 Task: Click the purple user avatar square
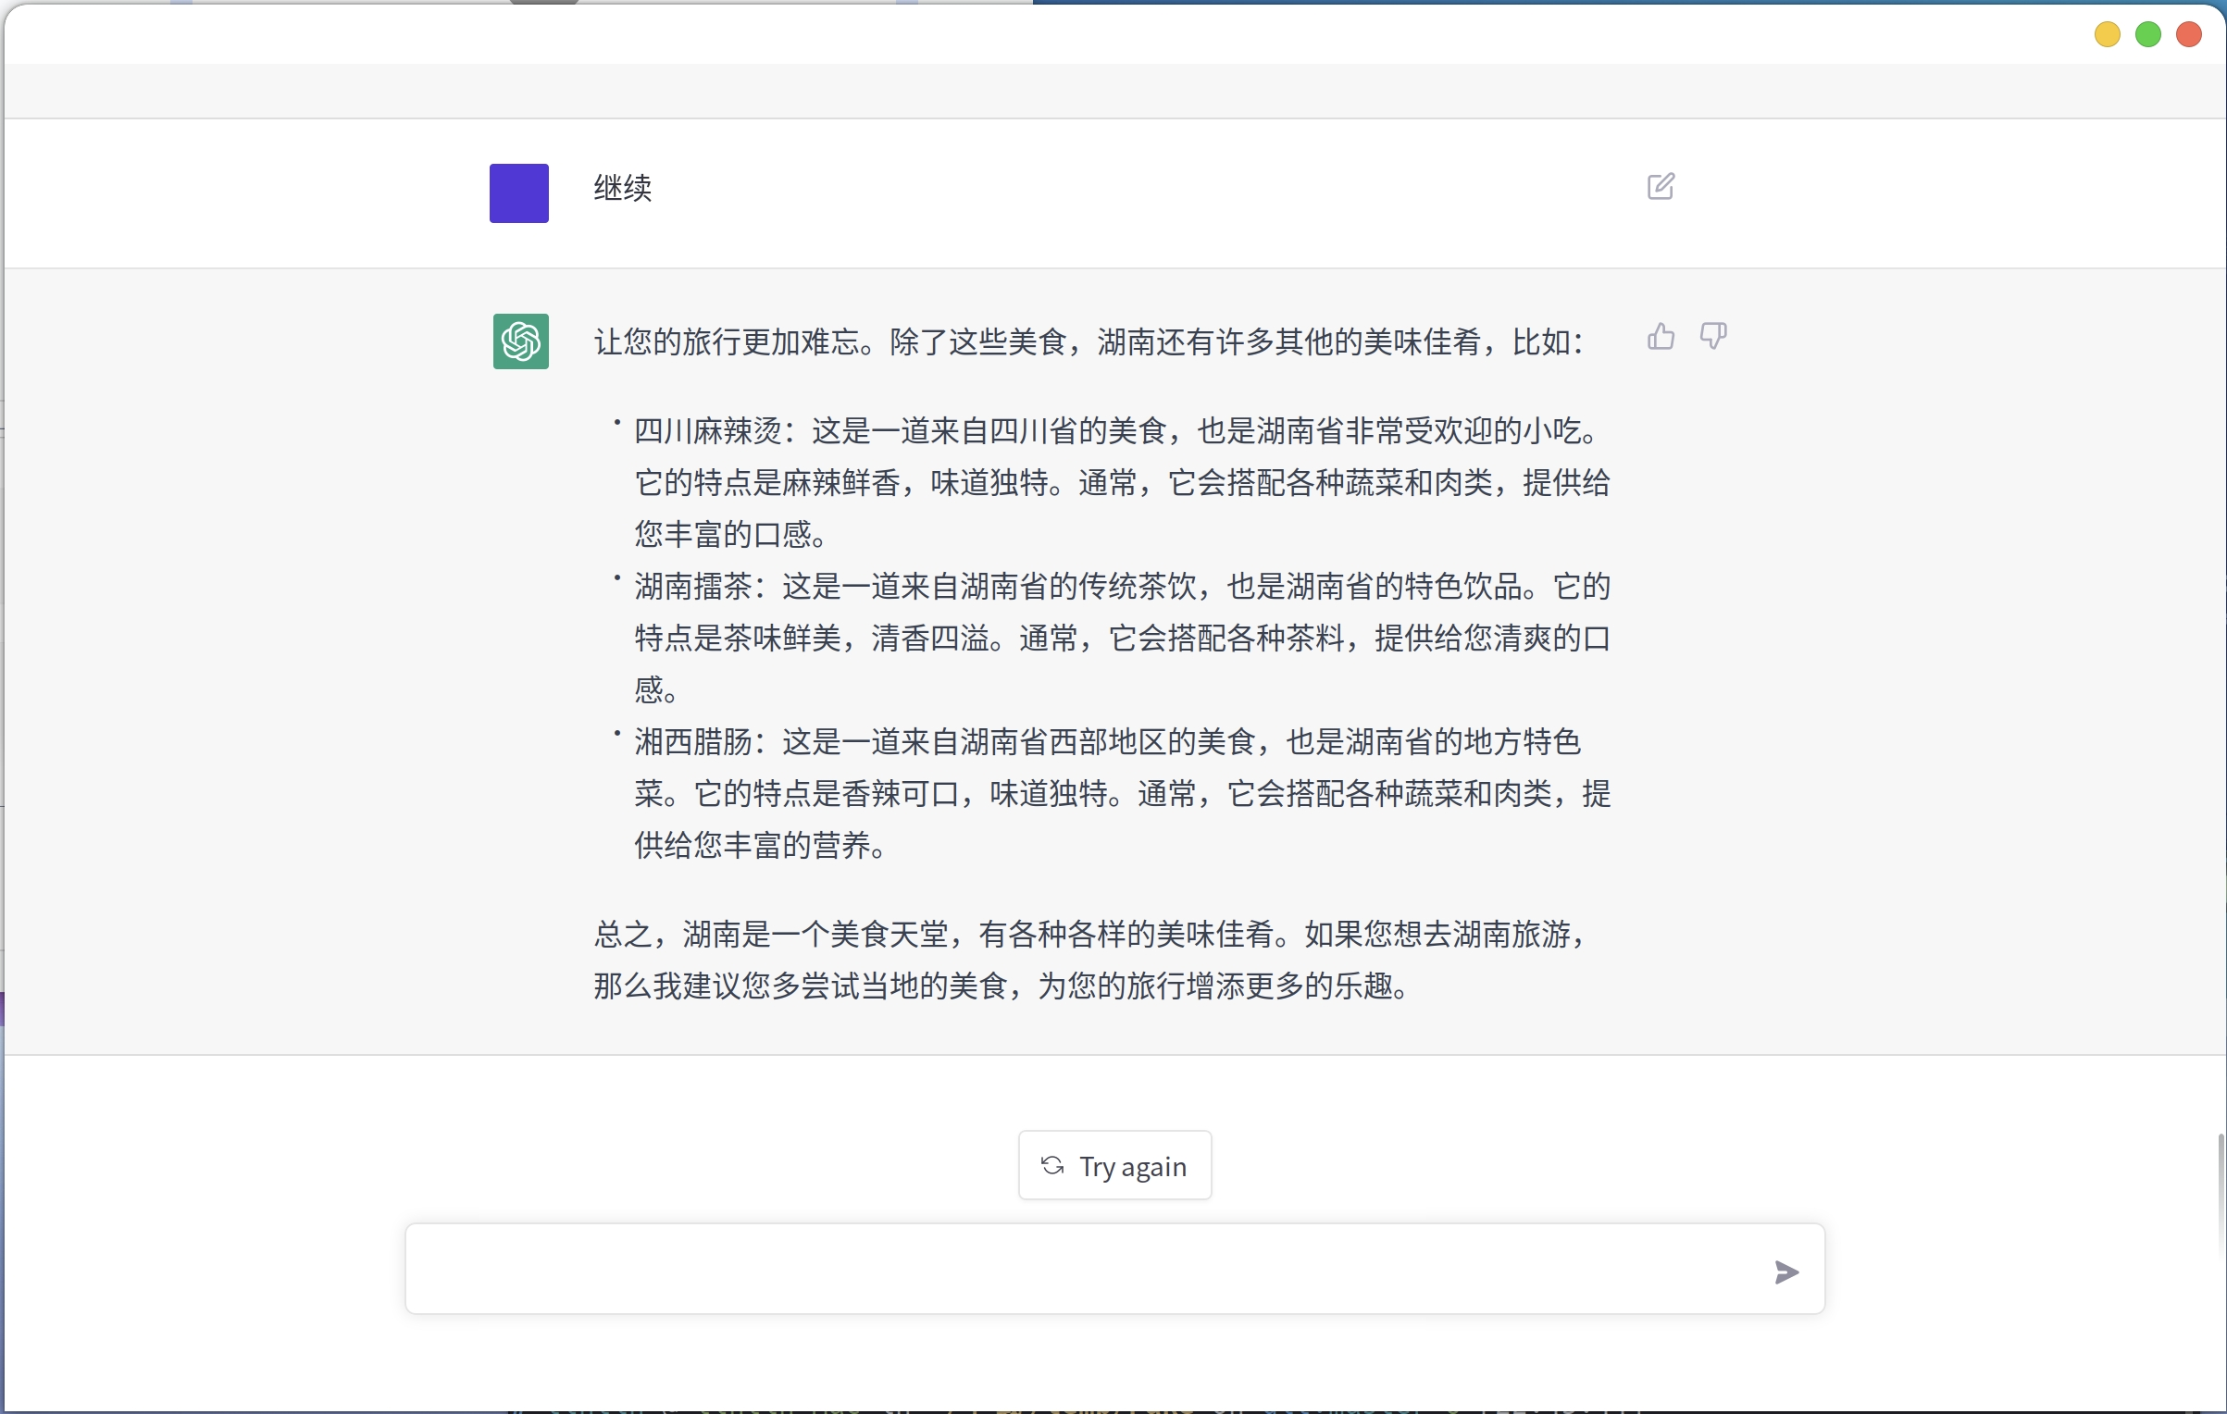coord(518,193)
